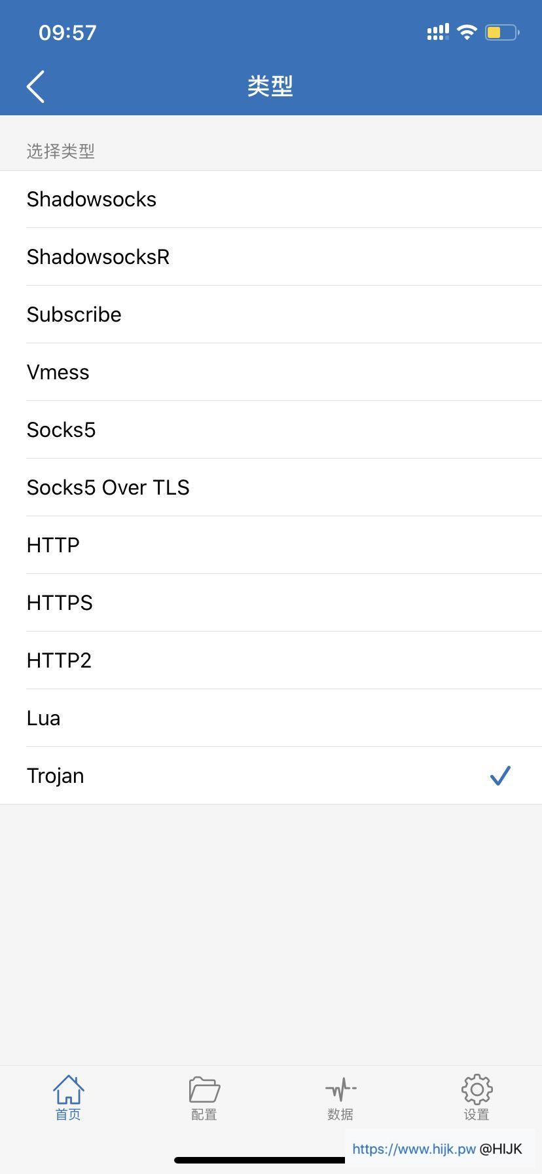The height and width of the screenshot is (1174, 542).
Task: Select the Shadowsocks type
Action: (x=92, y=199)
